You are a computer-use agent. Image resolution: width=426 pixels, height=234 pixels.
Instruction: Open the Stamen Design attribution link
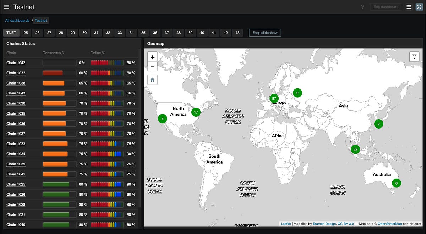pos(324,224)
